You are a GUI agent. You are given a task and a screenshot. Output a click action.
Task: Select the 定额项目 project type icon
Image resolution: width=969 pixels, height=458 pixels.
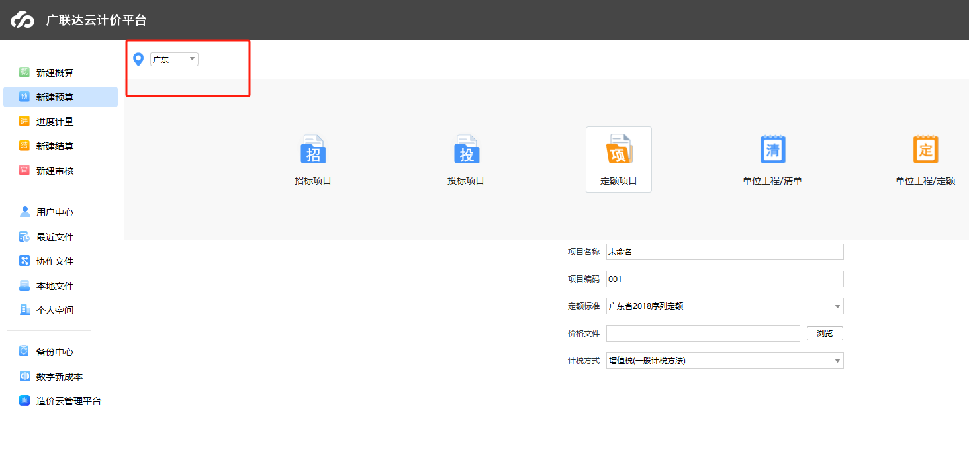pos(619,149)
